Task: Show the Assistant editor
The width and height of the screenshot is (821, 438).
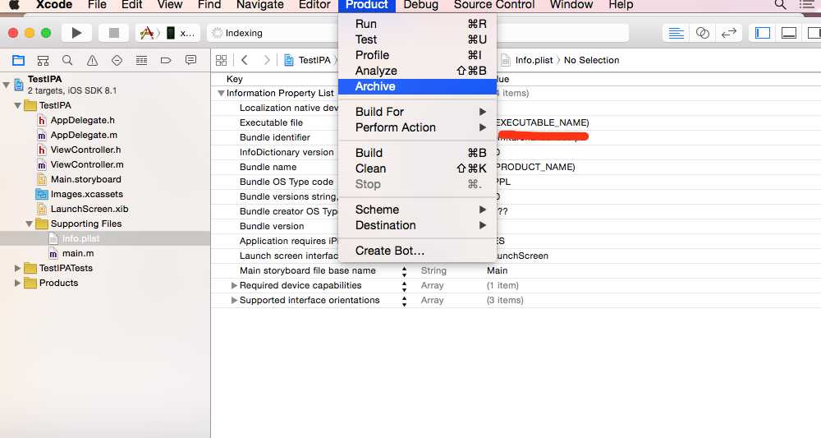Action: tap(702, 33)
